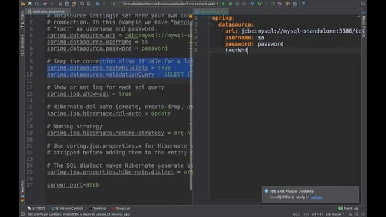Click the UTF-8 encoding selector
The image size is (386, 217).
[x=317, y=215]
